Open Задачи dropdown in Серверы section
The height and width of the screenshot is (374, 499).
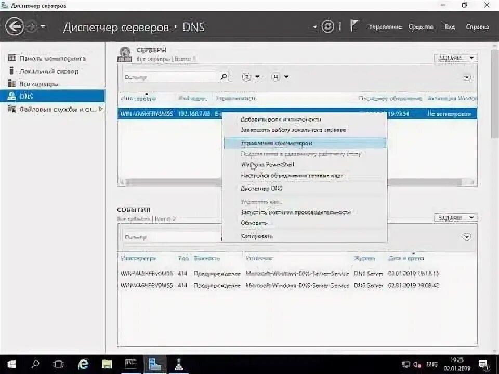click(x=456, y=58)
